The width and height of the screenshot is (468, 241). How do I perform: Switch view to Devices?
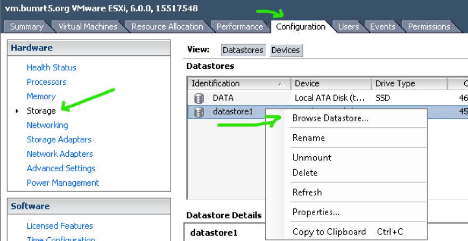coord(286,50)
